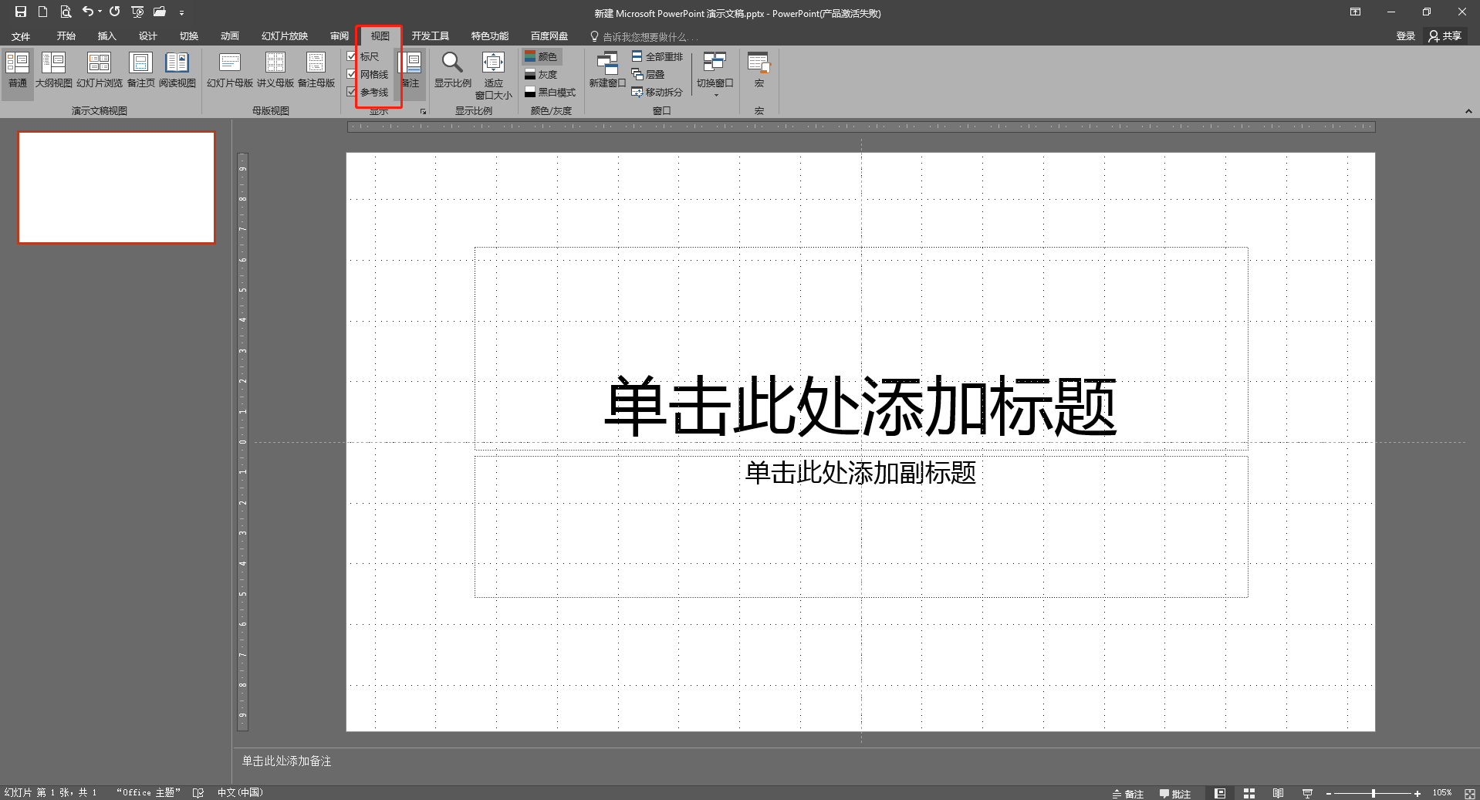The image size is (1480, 800).
Task: Switch to 大纲视图 outline view
Action: (x=53, y=69)
